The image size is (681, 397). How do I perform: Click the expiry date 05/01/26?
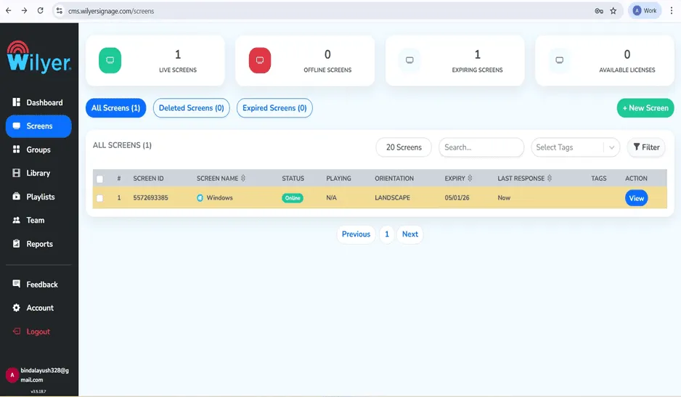pos(457,197)
